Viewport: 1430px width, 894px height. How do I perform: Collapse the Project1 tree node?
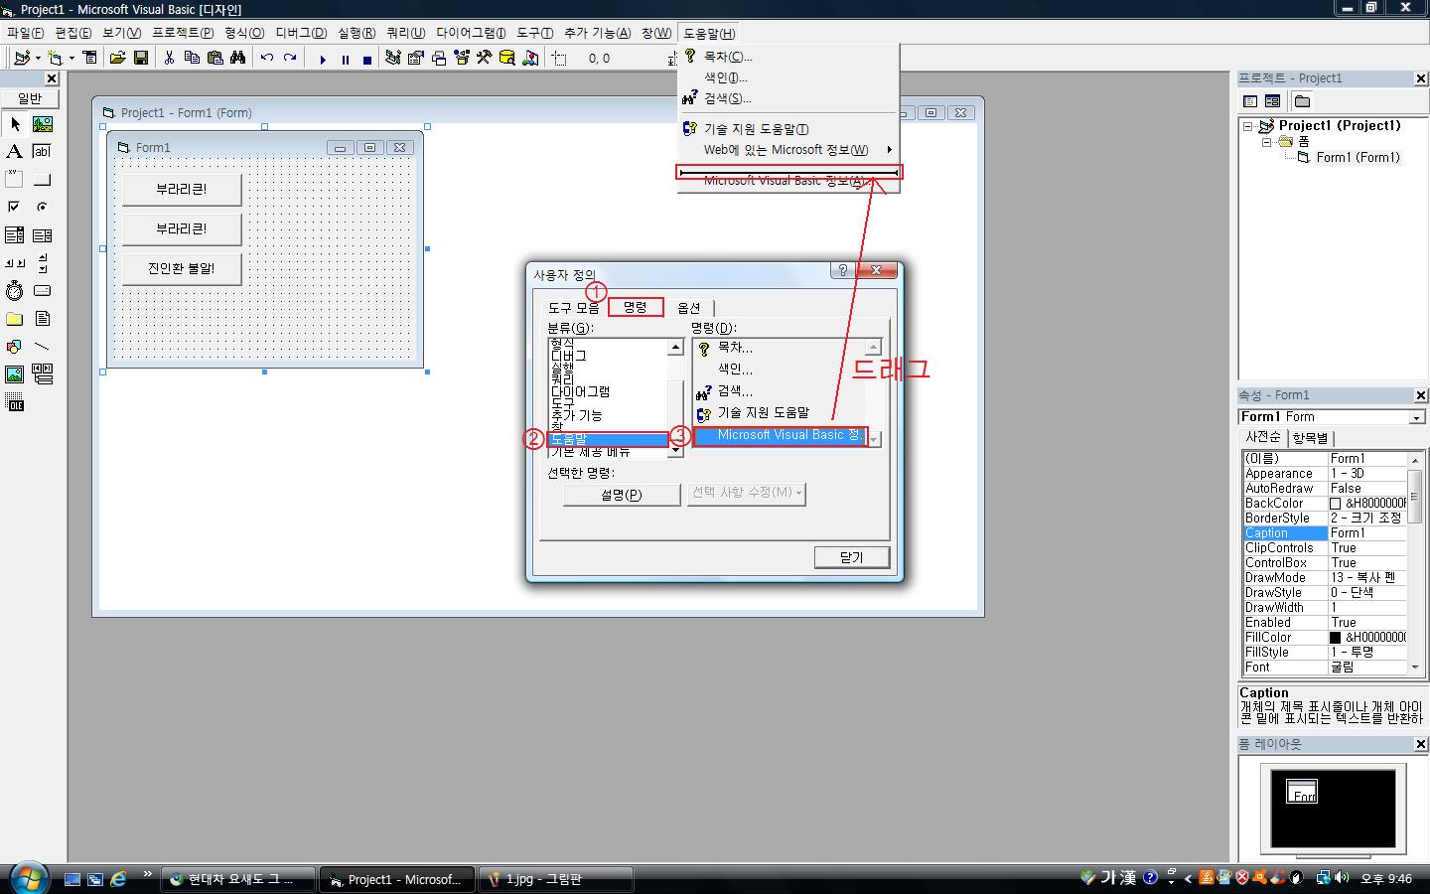pos(1248,126)
